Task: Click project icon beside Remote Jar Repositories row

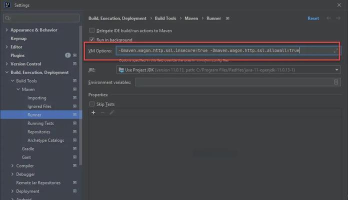Action: pos(75,182)
